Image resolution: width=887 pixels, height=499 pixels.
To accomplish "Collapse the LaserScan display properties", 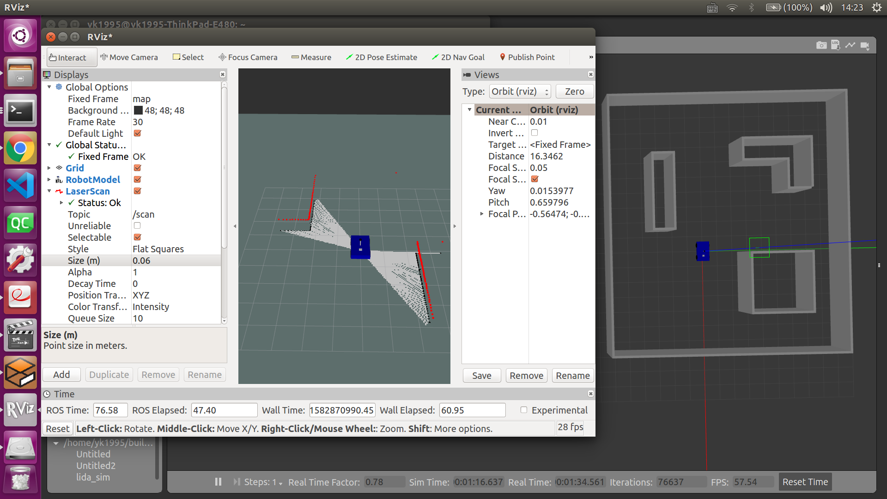I will pos(49,191).
